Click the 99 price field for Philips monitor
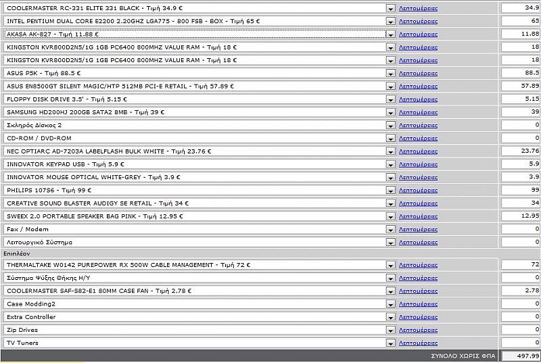 pos(521,190)
